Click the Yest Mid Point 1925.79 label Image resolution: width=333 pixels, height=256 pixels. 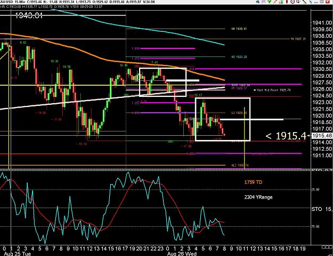273,90
